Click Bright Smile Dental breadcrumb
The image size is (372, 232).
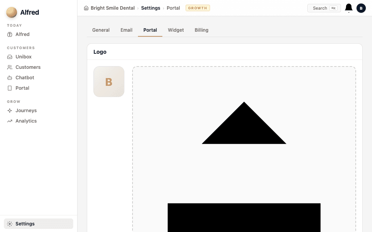point(112,8)
